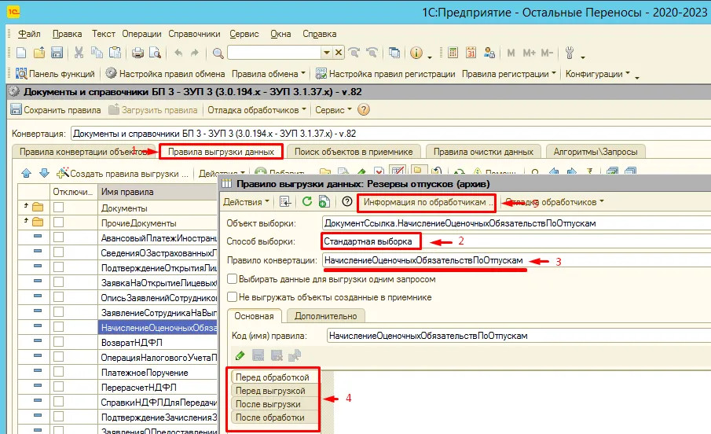Switch to Алгоритмы\Запросы tab
Image resolution: width=711 pixels, height=434 pixels.
(x=596, y=152)
